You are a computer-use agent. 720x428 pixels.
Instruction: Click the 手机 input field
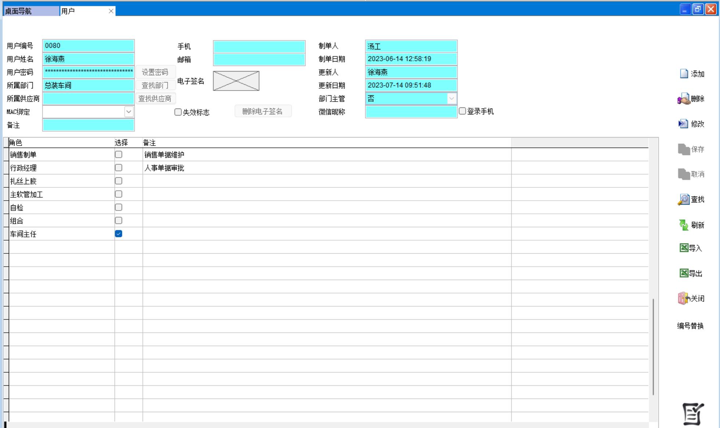259,47
